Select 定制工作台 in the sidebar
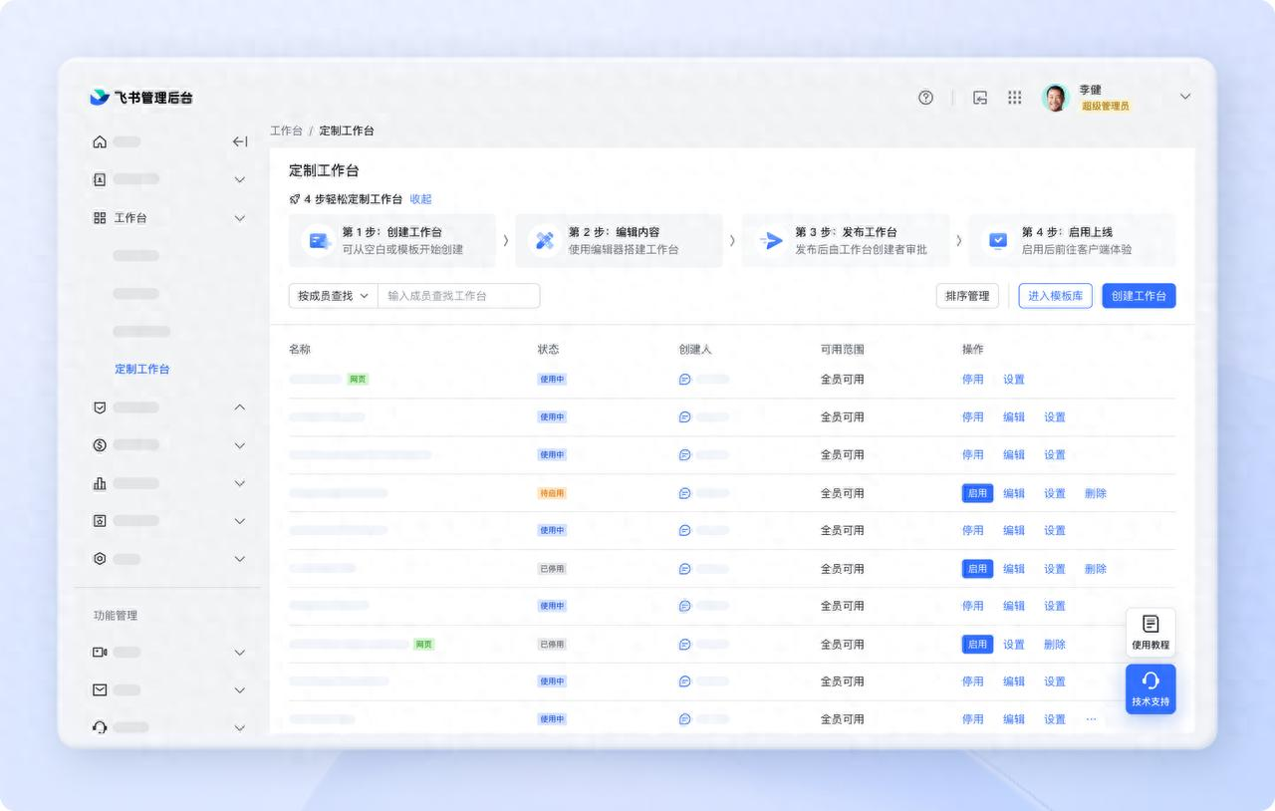1275x811 pixels. pyautogui.click(x=142, y=369)
